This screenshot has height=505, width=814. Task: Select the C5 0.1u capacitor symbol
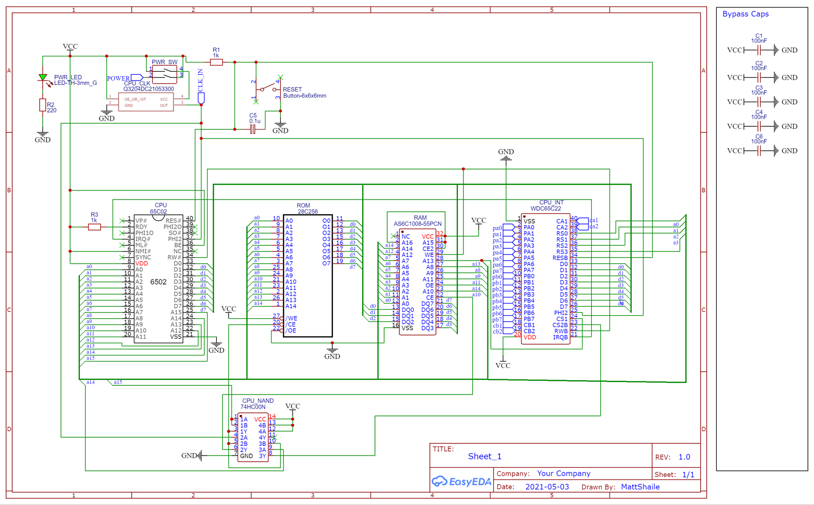click(x=253, y=130)
